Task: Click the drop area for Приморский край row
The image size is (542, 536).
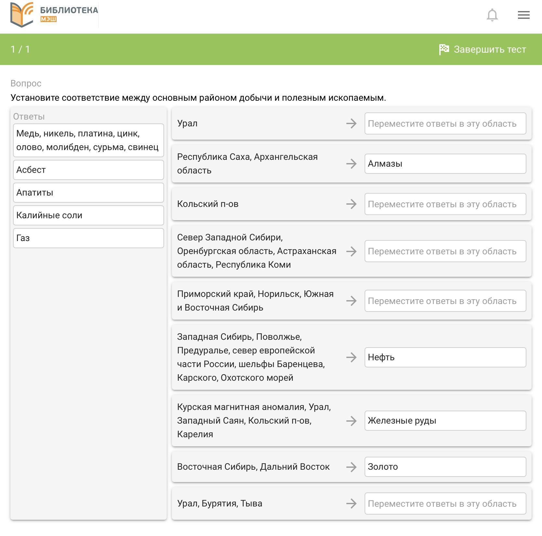Action: click(445, 301)
